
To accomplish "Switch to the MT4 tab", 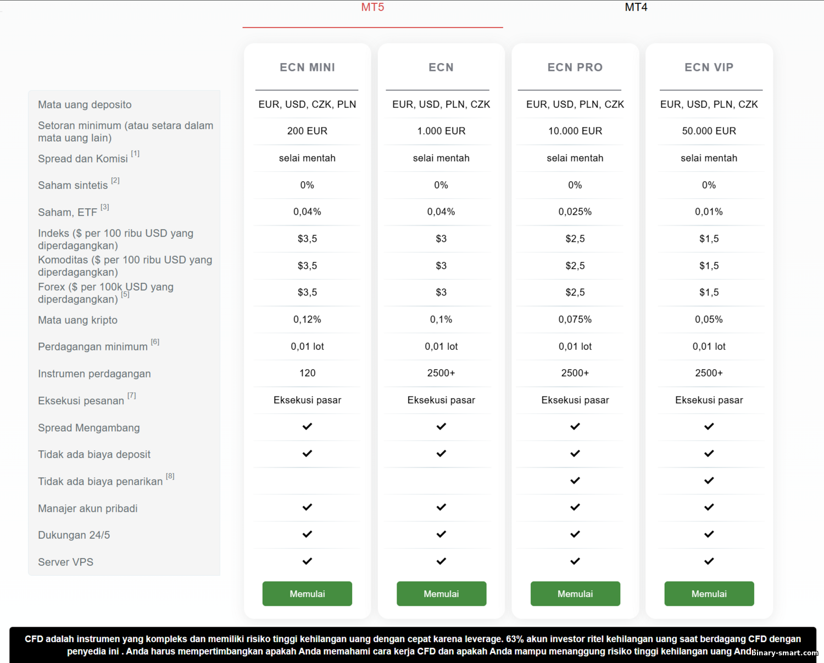I will click(x=636, y=8).
